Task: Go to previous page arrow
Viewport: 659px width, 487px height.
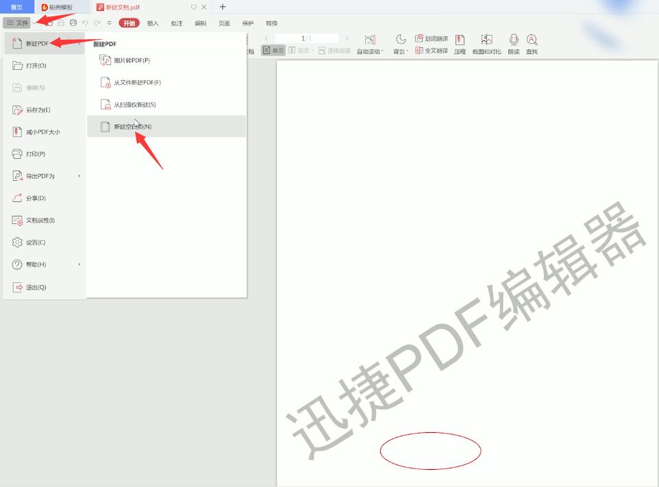Action: 266,38
